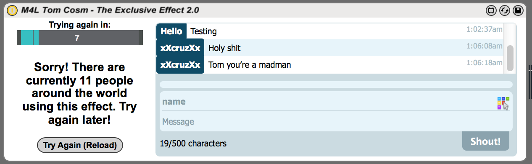Save the preset with floppy disk icon
This screenshot has height=164, width=532.
[518, 10]
